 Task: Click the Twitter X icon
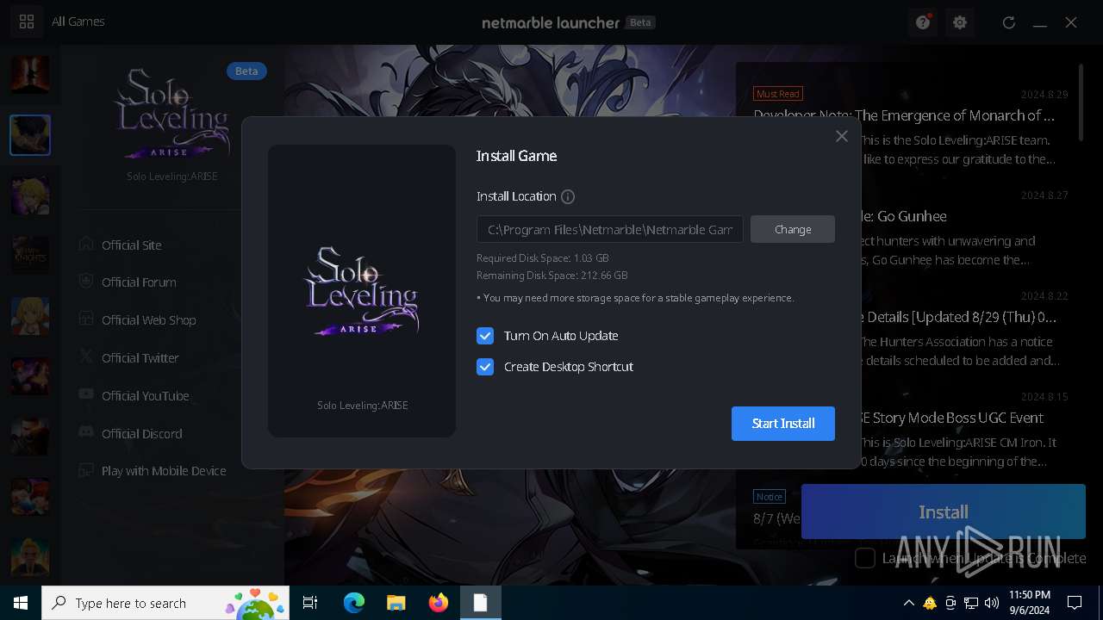(86, 356)
